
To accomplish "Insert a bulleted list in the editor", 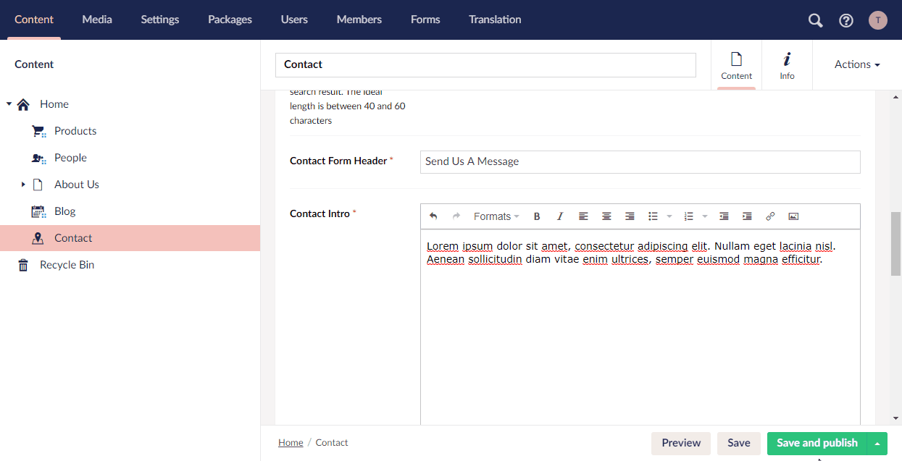I will [x=653, y=216].
